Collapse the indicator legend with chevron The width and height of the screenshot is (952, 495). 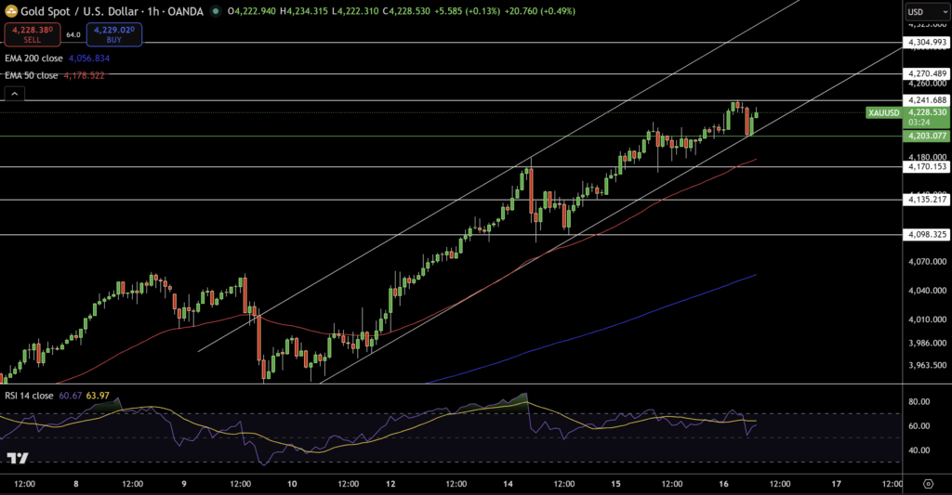(x=15, y=94)
